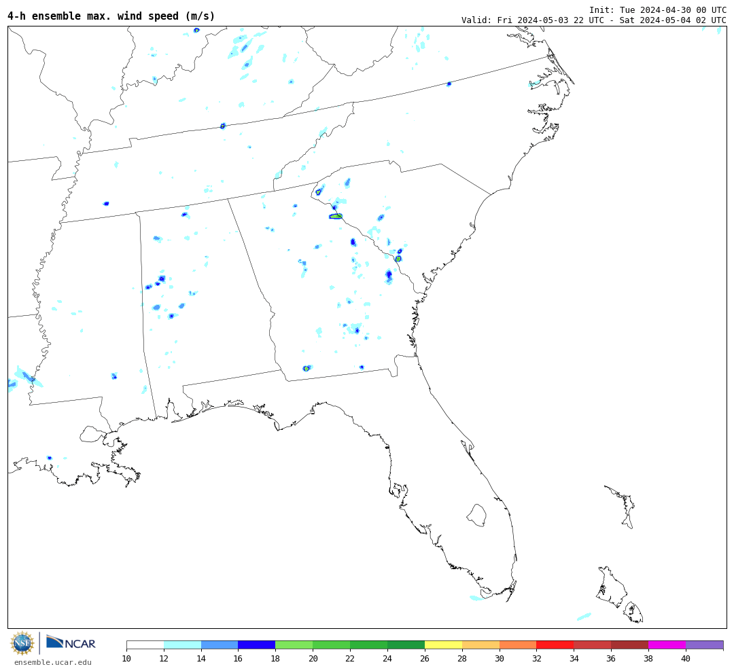
Task: Click the colorbar tick label '18'
Action: point(276,659)
